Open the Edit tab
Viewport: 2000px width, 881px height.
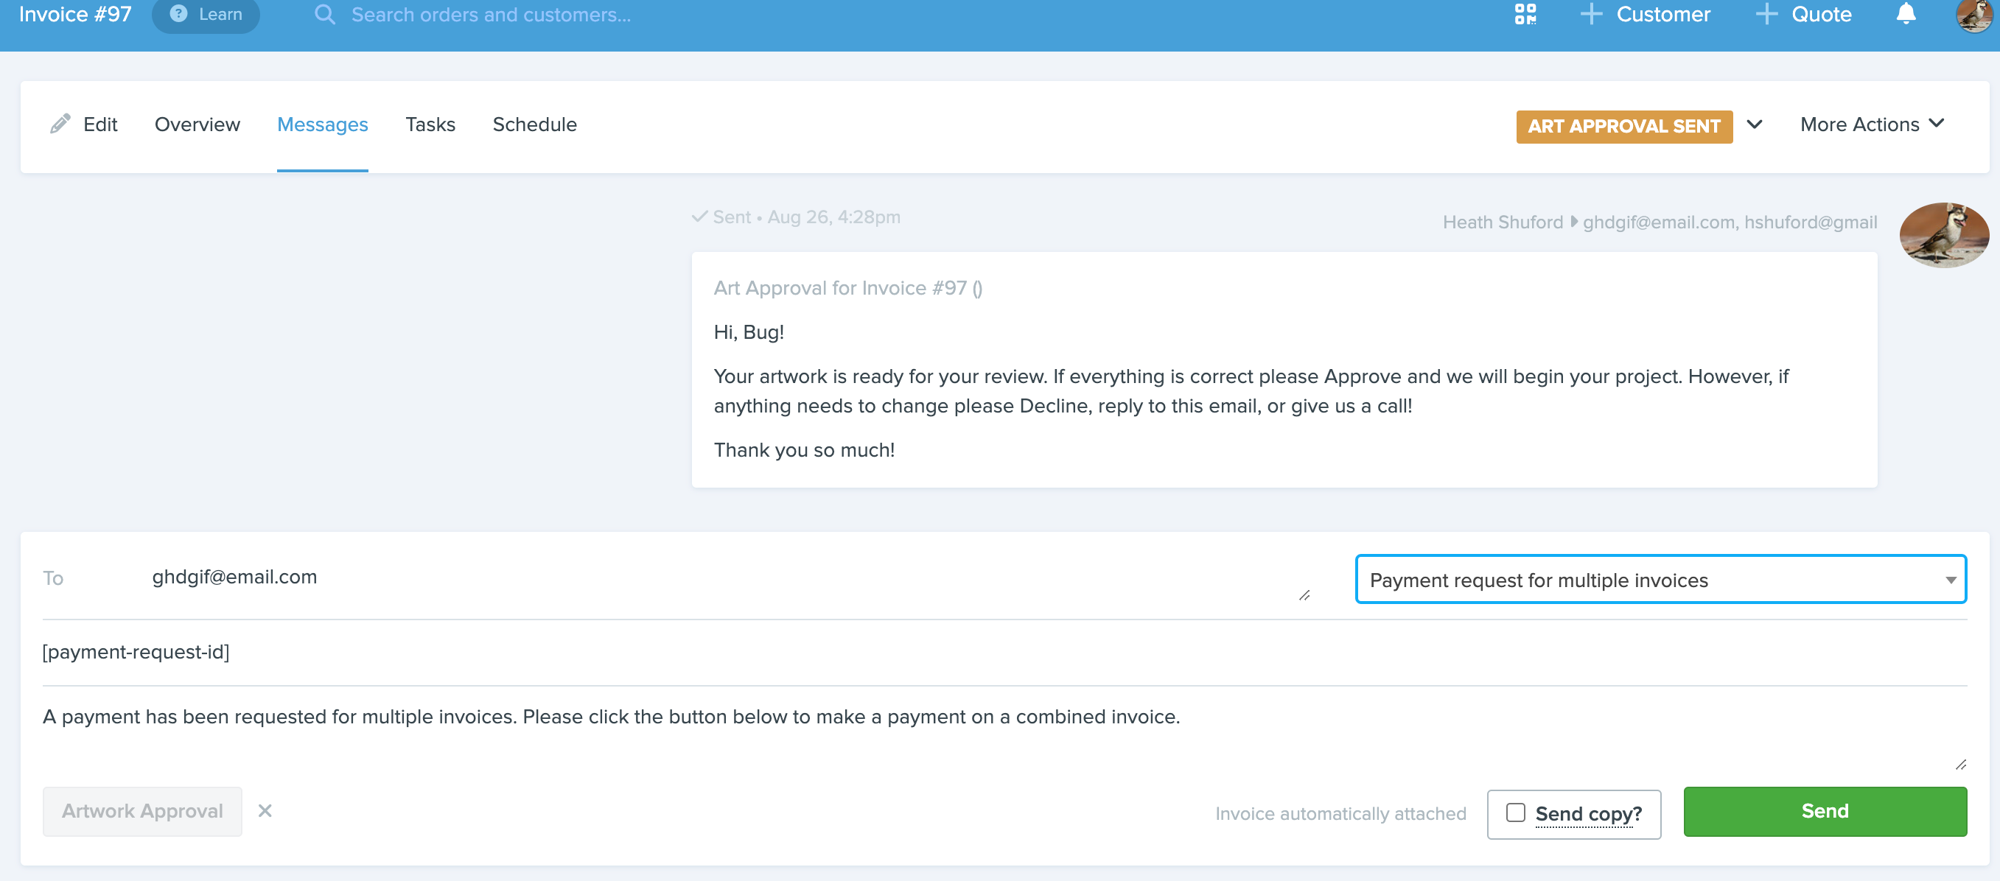pyautogui.click(x=100, y=124)
